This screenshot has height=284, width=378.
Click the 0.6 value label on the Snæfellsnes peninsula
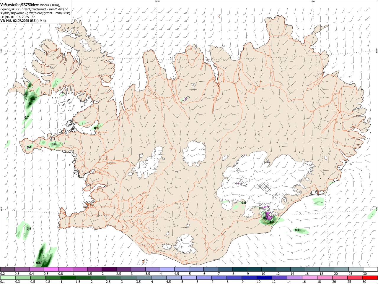(x=54, y=144)
